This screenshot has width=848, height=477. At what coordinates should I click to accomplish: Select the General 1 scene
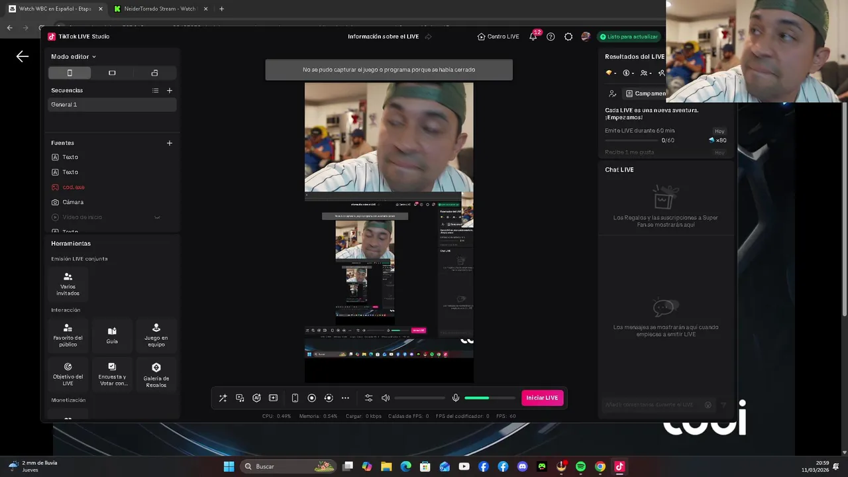111,105
